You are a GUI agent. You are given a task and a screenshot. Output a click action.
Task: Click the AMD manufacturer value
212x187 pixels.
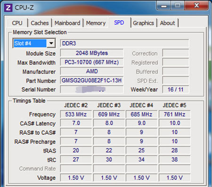click(x=92, y=71)
